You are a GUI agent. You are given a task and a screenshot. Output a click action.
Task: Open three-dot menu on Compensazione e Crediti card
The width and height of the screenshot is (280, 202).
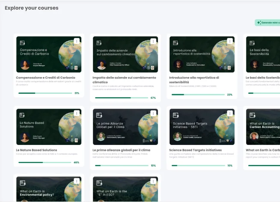[x=77, y=41]
